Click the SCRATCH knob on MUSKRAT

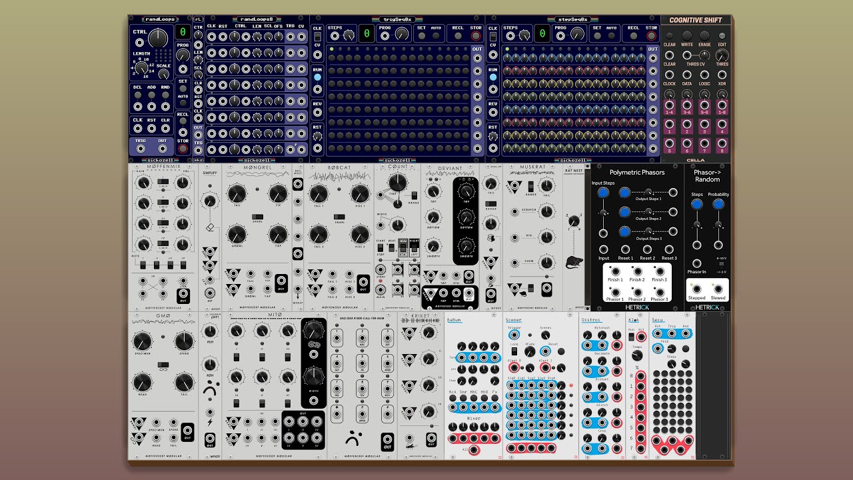click(546, 211)
